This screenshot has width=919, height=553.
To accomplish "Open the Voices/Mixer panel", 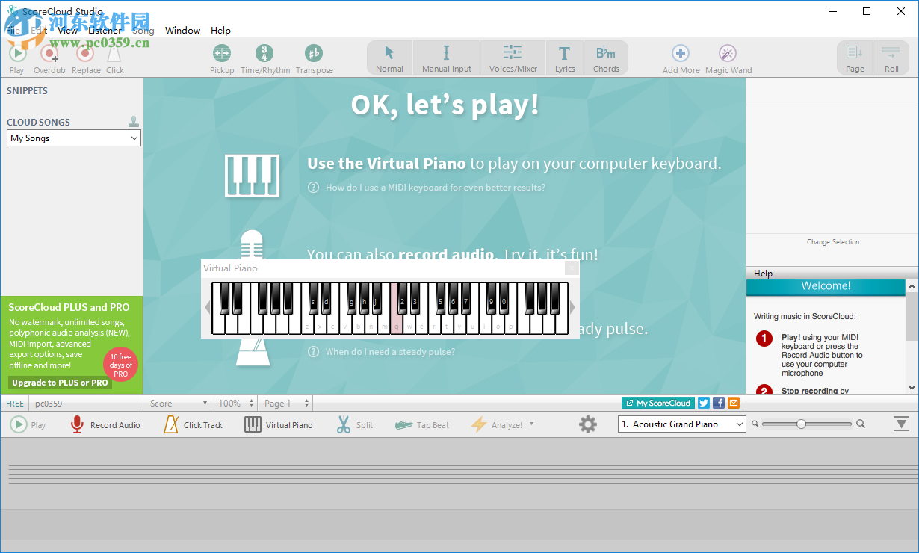I will click(513, 58).
